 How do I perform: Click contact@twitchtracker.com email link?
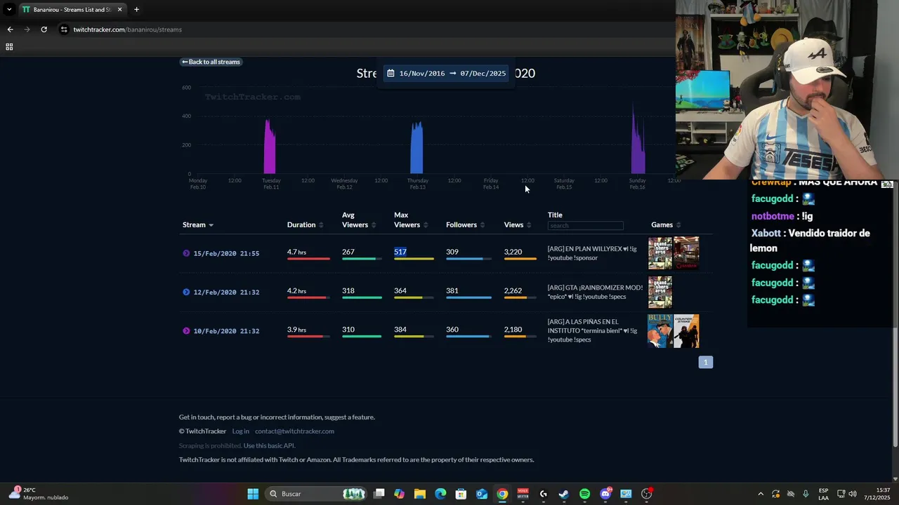pos(294,431)
